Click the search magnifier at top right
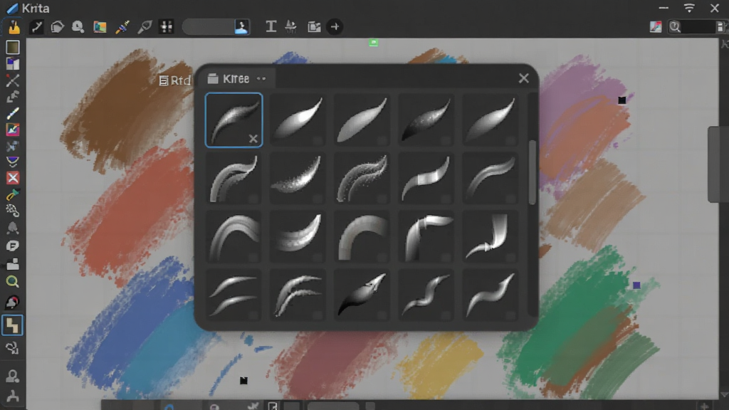 click(675, 27)
